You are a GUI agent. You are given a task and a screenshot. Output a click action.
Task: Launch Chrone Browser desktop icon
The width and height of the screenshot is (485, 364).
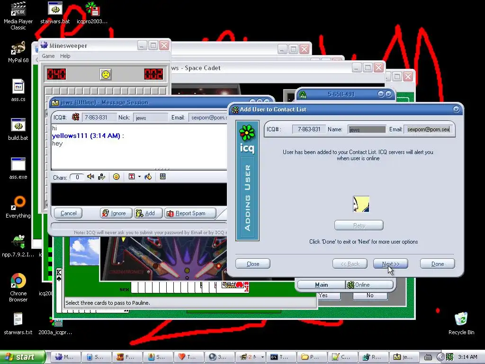(x=18, y=288)
